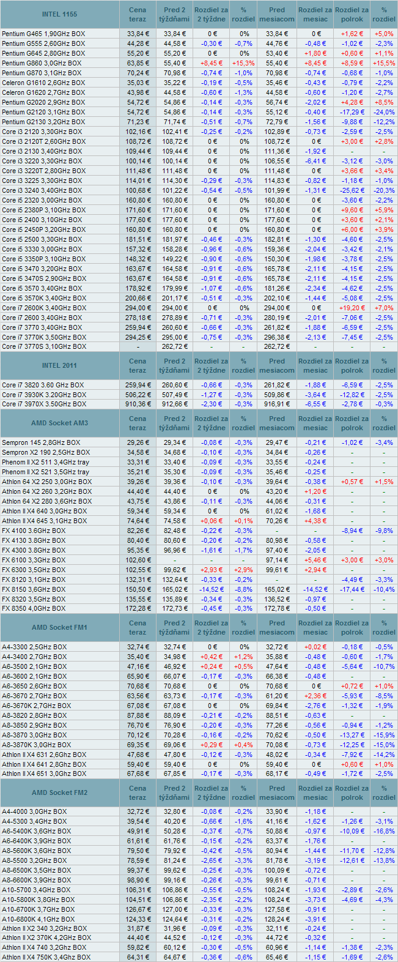Click "Pentium G860 3,0GHz BOX" row name
The height and width of the screenshot is (962, 398).
(42, 63)
